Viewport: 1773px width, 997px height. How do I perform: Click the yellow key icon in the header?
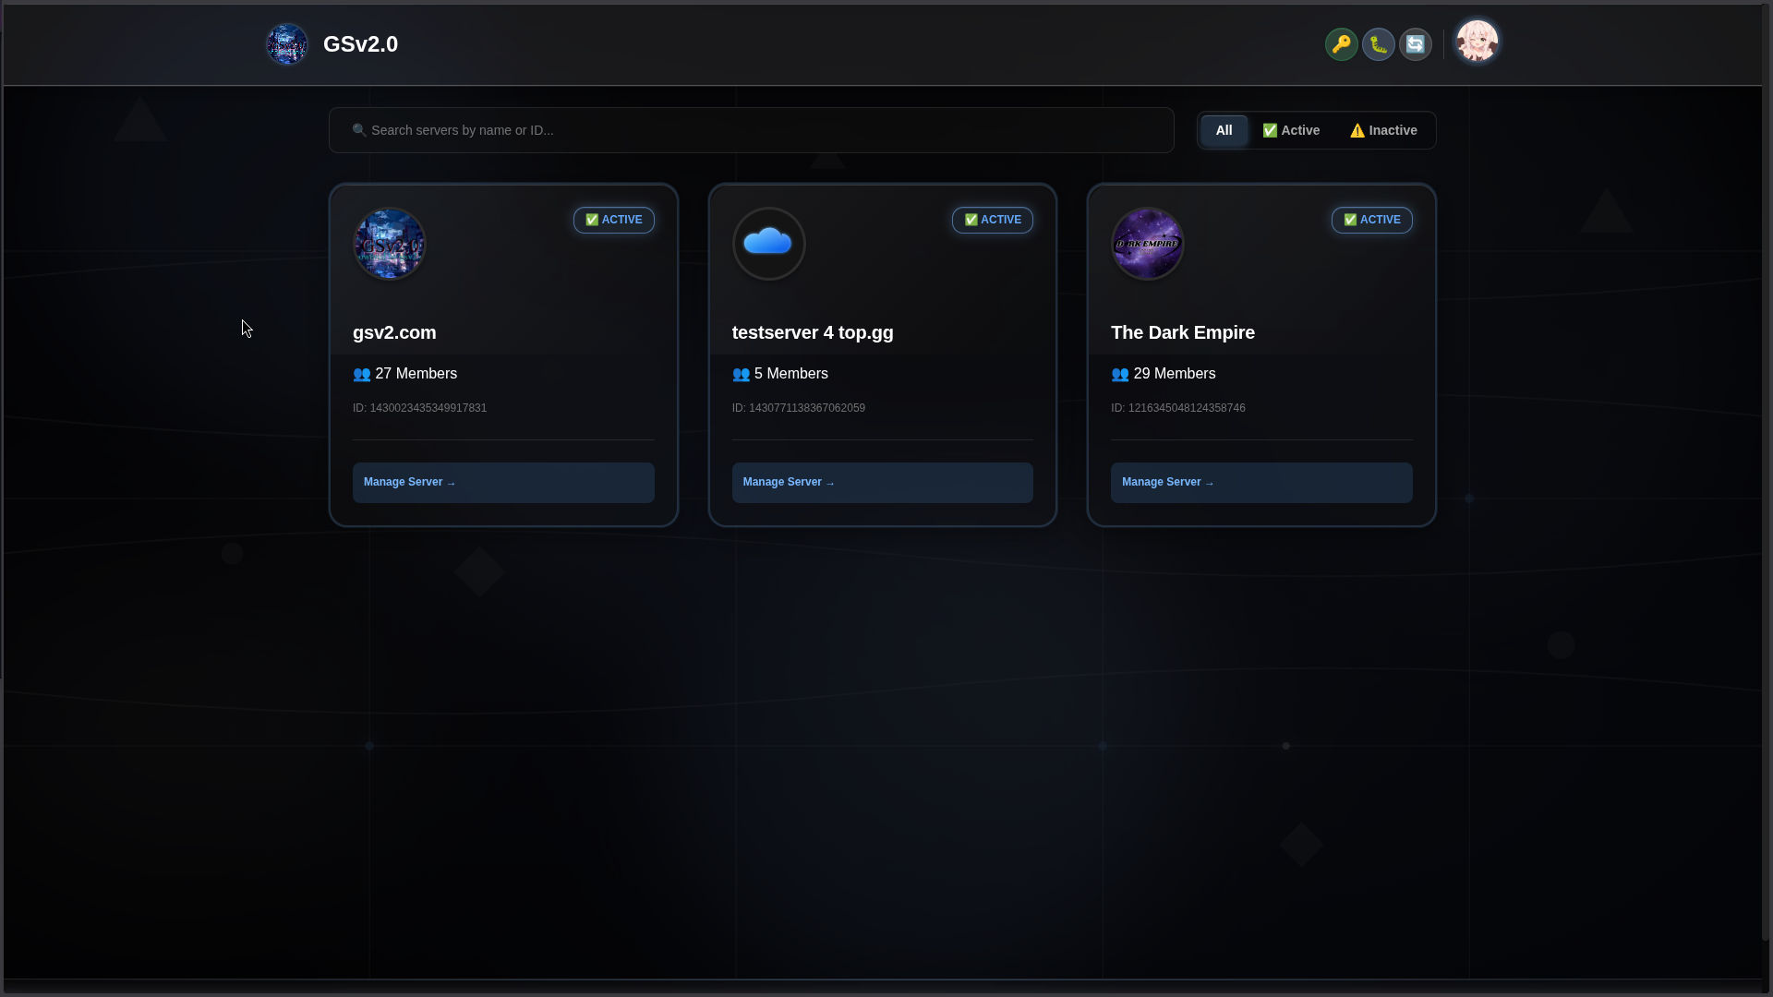click(1342, 43)
